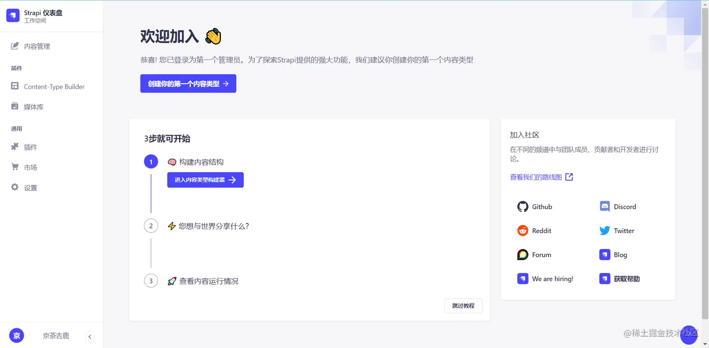Image resolution: width=709 pixels, height=348 pixels.
Task: Click the 跳过教程 skip tutorial button
Action: [x=463, y=306]
